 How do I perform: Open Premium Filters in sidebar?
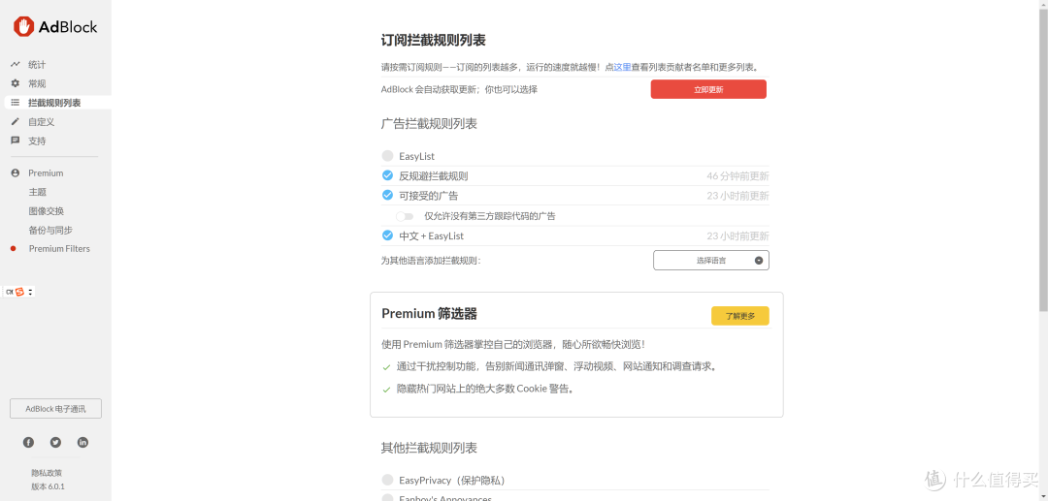click(x=59, y=249)
